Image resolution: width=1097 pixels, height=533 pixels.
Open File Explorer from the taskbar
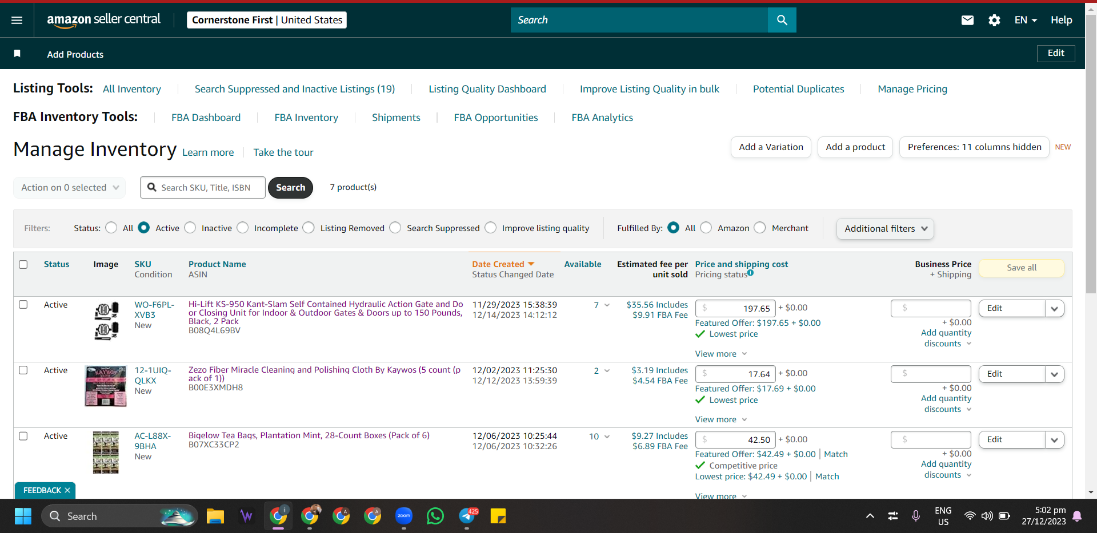click(x=215, y=516)
